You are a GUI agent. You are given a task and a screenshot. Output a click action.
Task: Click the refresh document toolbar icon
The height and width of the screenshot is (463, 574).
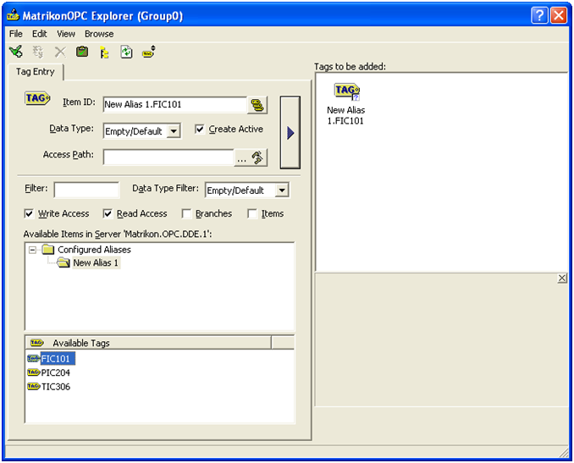[x=126, y=52]
